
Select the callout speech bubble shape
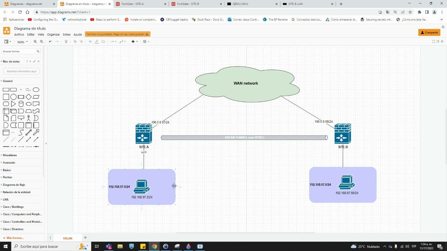pos(21,118)
